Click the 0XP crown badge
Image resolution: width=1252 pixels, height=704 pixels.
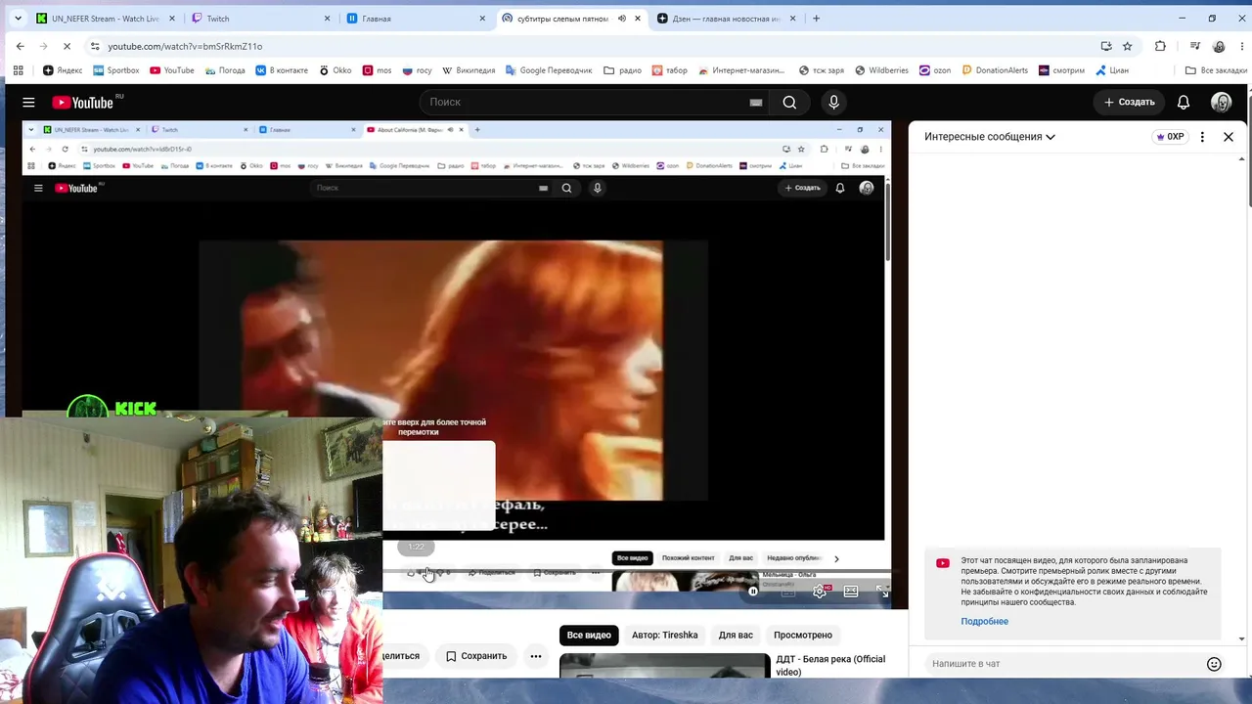coord(1170,137)
